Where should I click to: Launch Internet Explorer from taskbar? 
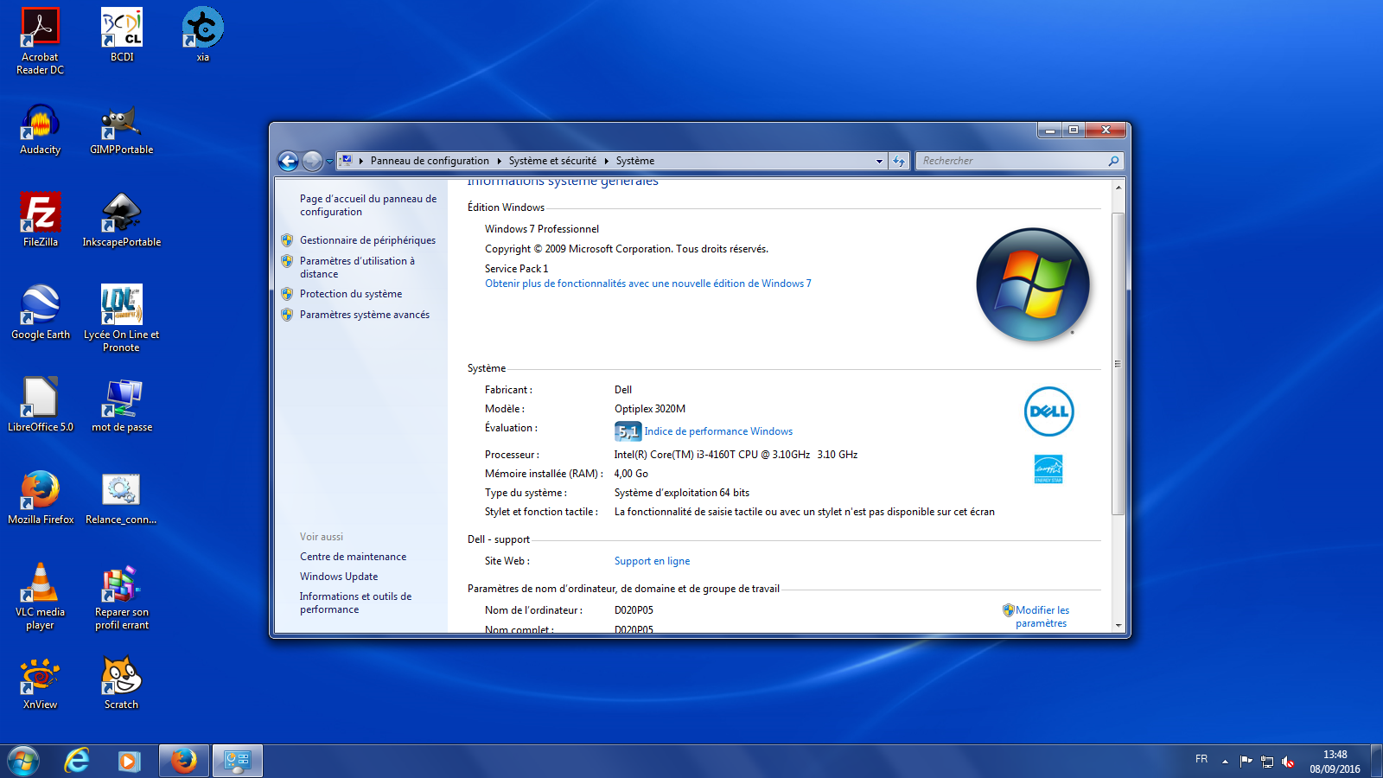(77, 761)
